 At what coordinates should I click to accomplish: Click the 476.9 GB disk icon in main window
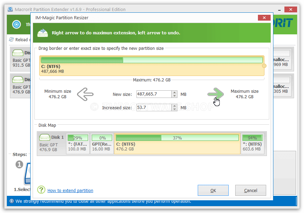[x=18, y=79]
